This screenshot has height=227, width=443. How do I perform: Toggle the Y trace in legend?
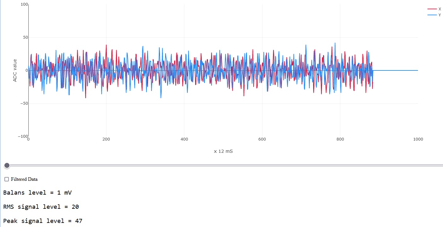[434, 15]
